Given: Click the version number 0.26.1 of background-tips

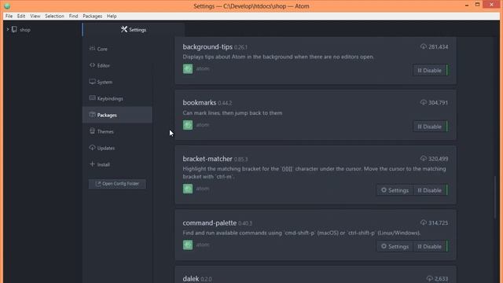Looking at the screenshot, I should [240, 47].
